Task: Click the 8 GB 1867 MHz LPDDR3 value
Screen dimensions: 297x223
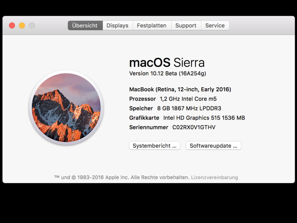Action: coord(189,108)
